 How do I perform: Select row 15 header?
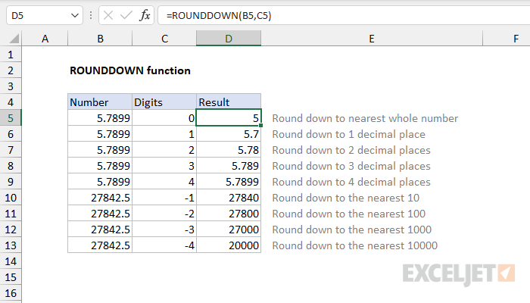[x=11, y=277]
